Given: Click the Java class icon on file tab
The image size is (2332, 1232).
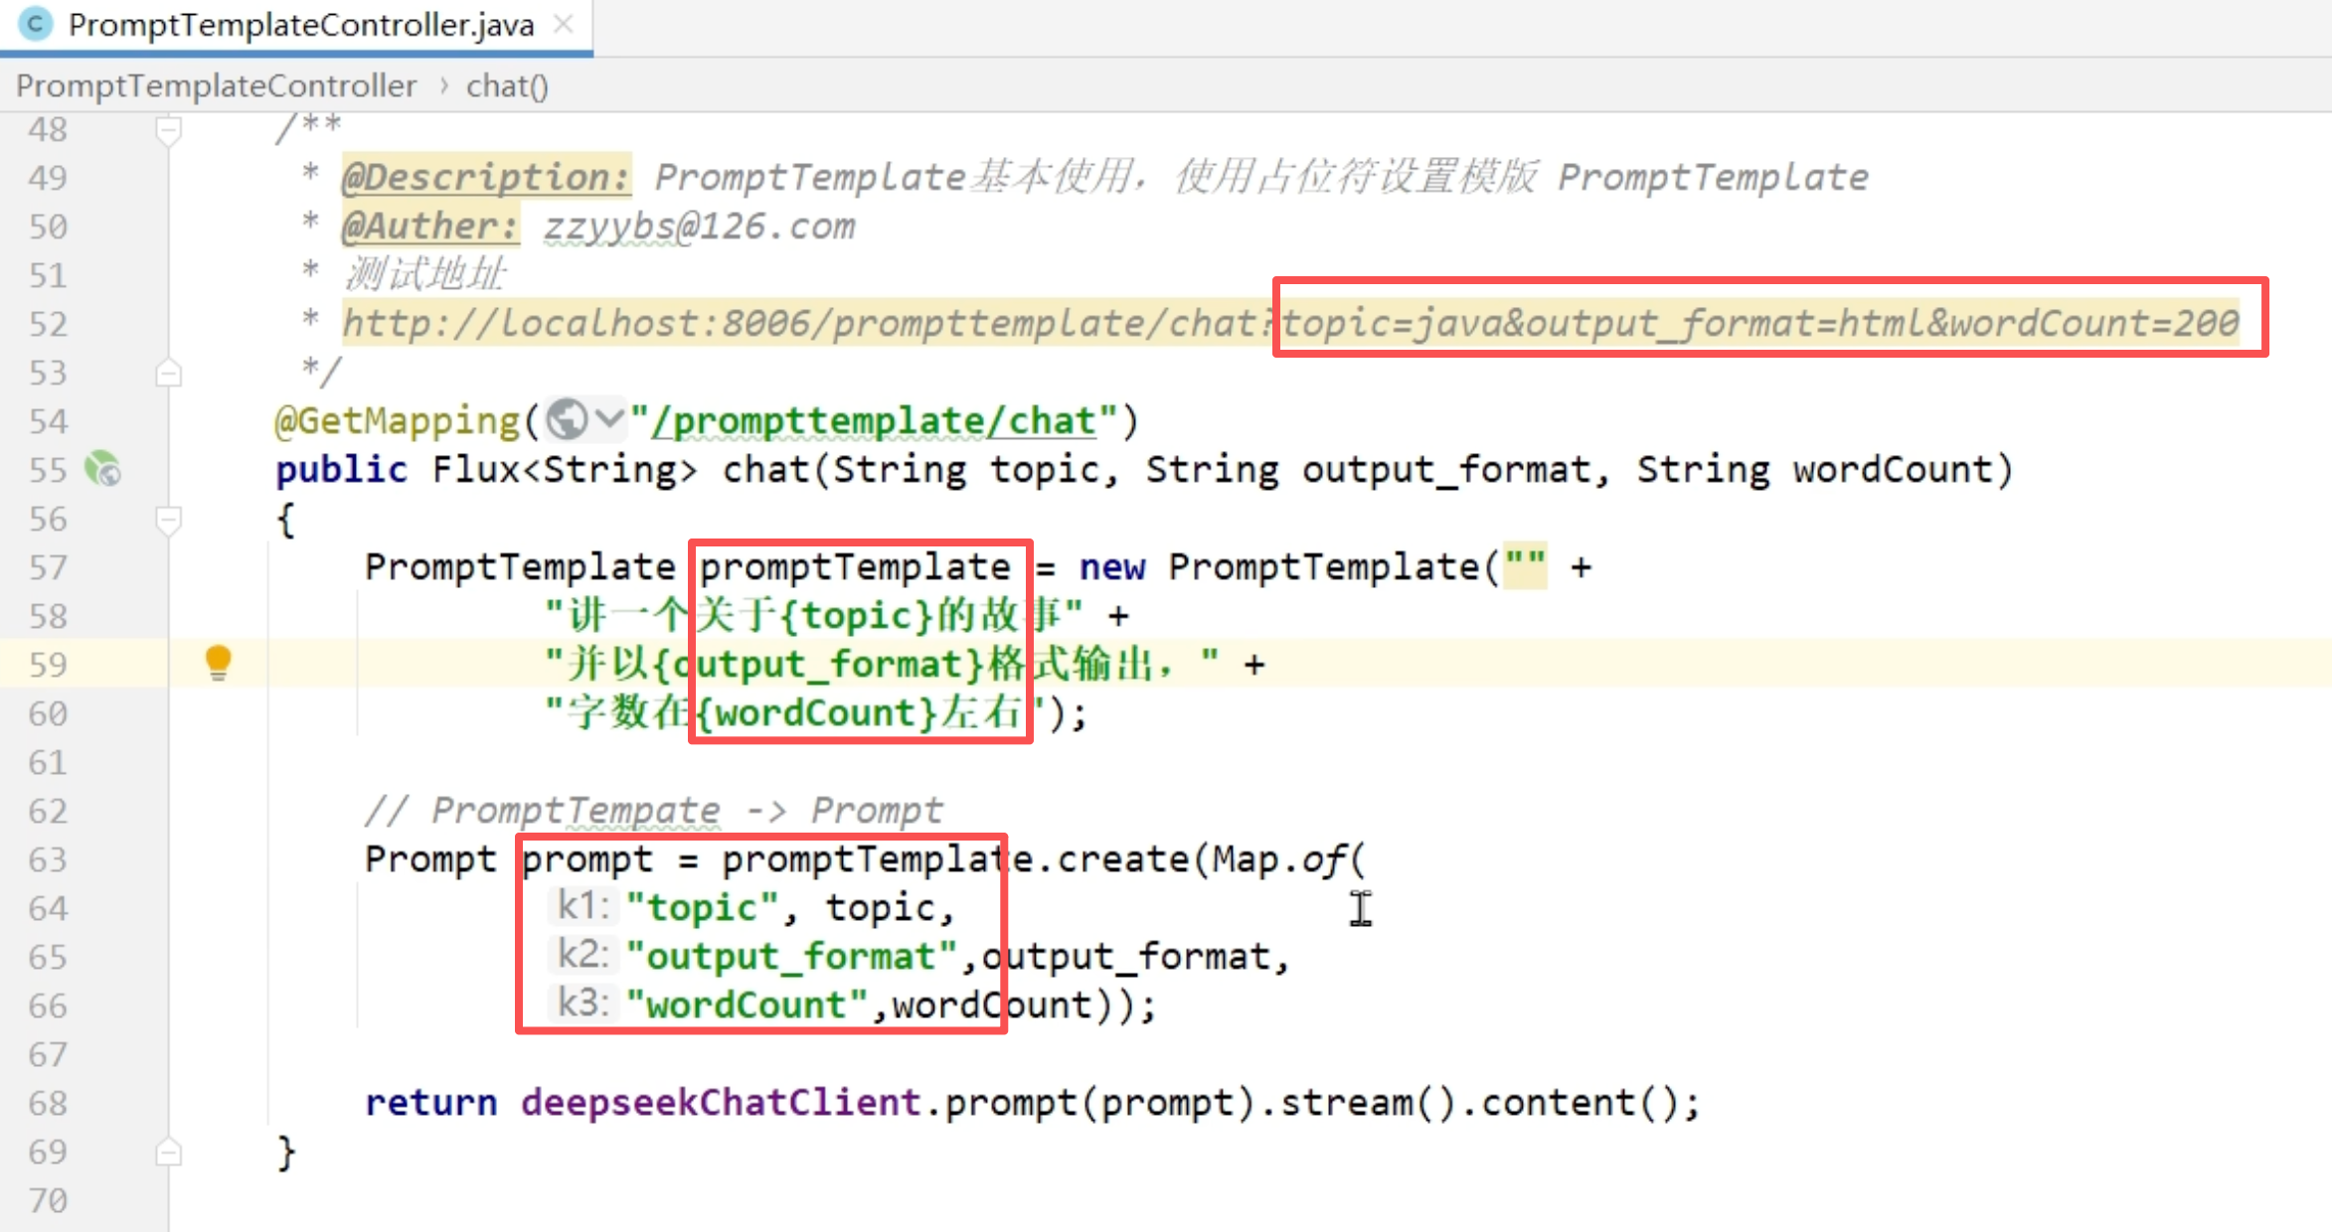Looking at the screenshot, I should pos(36,24).
